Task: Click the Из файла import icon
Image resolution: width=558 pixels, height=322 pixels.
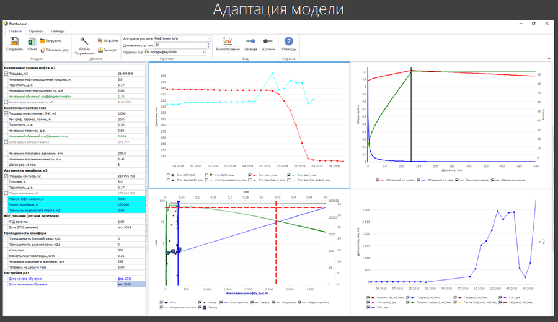Action: [100, 41]
